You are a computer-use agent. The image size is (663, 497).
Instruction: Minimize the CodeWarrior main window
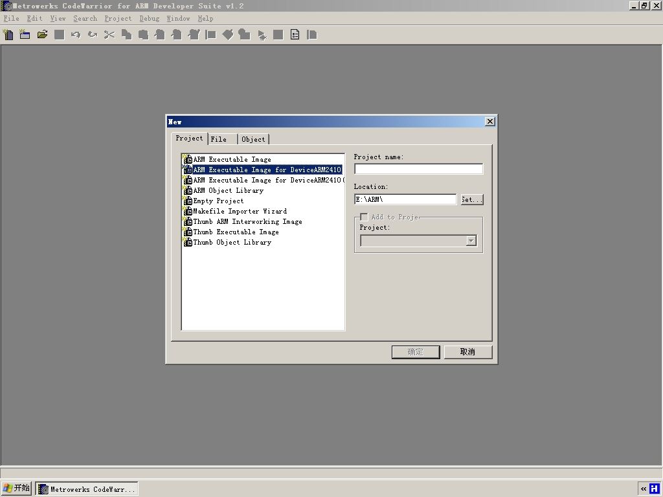pyautogui.click(x=634, y=5)
